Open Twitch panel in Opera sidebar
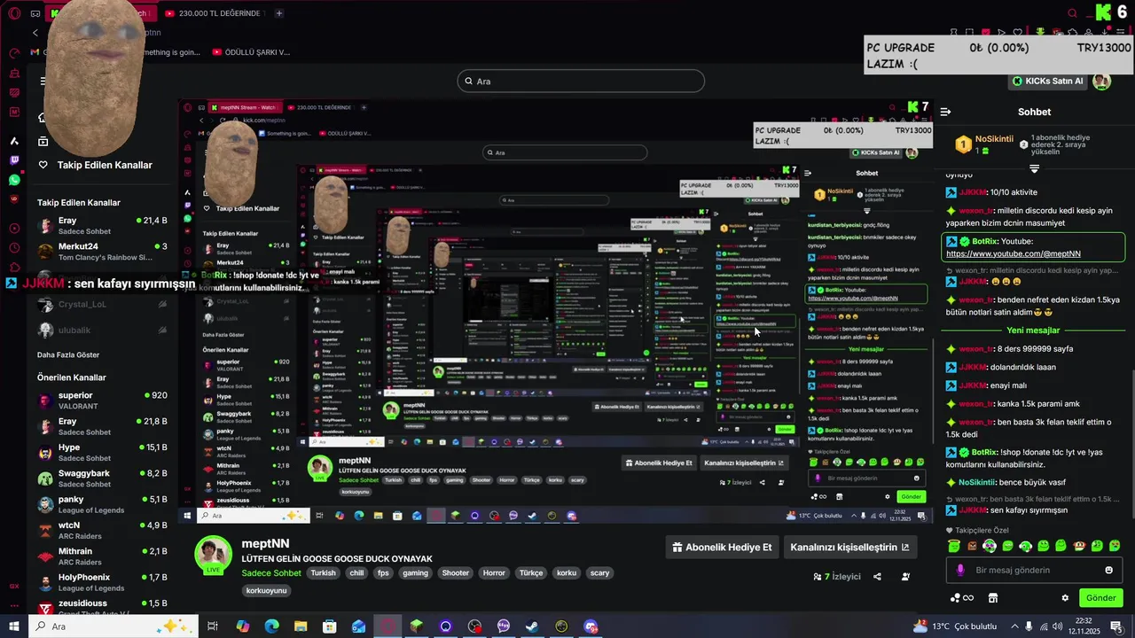The image size is (1135, 638). (14, 160)
